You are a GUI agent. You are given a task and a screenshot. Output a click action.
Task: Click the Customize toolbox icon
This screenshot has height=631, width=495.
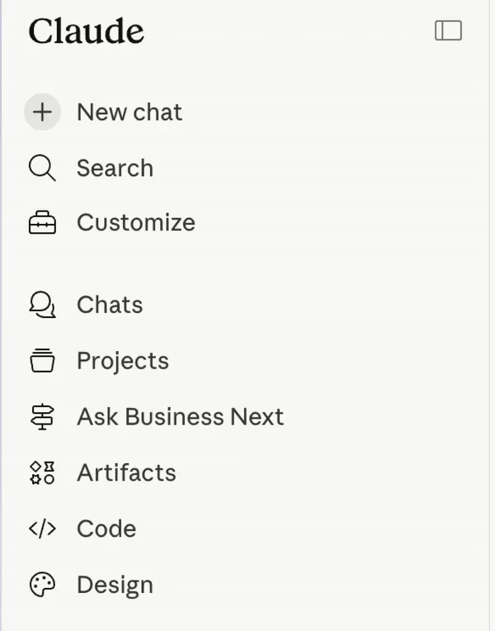tap(42, 223)
